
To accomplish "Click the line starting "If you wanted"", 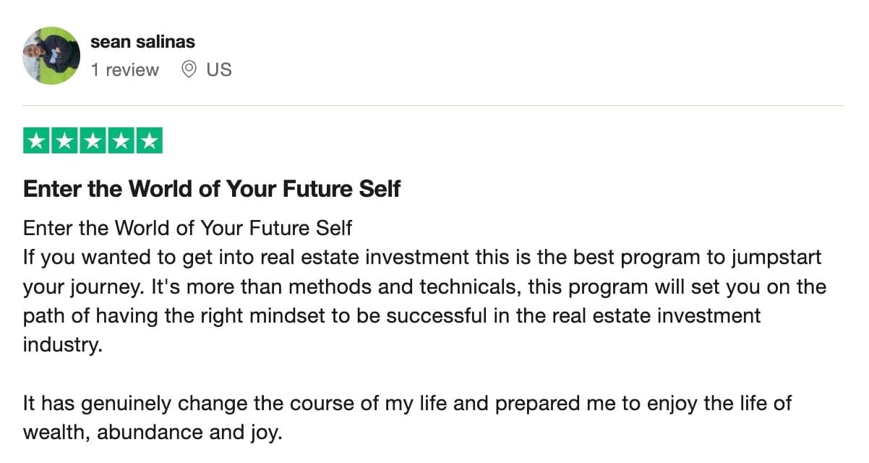I will click(x=422, y=258).
